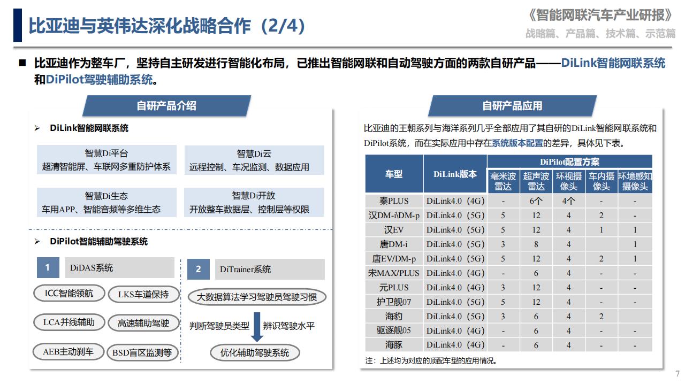Screen dimensions: 685x385
Task: Select the 宋MAX/PLUS table cell
Action: point(394,273)
